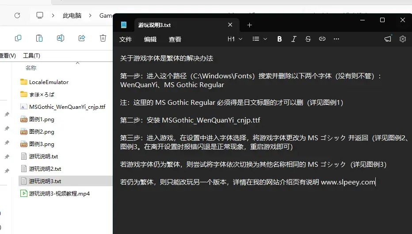
Task: Click the Explorer refresh icon
Action: coord(17,15)
